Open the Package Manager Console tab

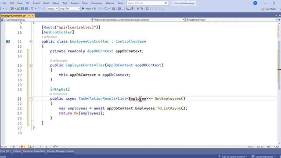tap(60, 151)
